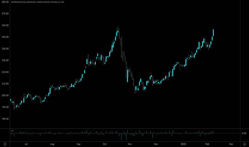Click the 230.00 price axis label
The height and width of the screenshot is (147, 249).
5,60
